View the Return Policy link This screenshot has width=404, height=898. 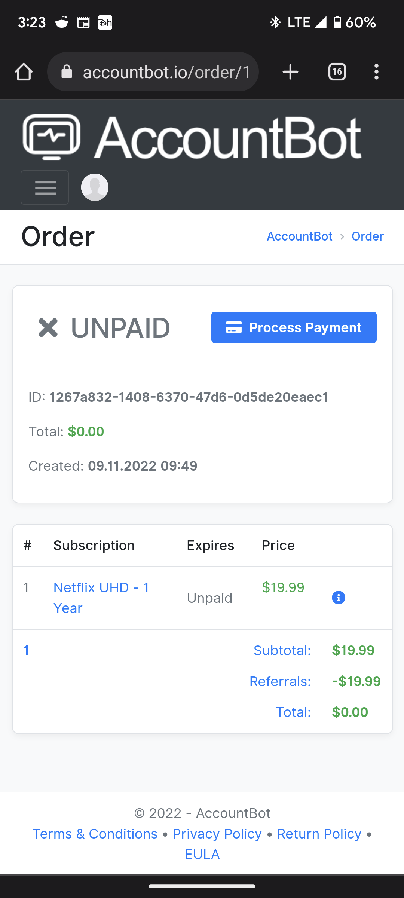coord(319,834)
